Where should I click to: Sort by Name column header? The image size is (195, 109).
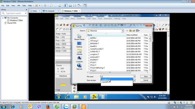coord(106,35)
